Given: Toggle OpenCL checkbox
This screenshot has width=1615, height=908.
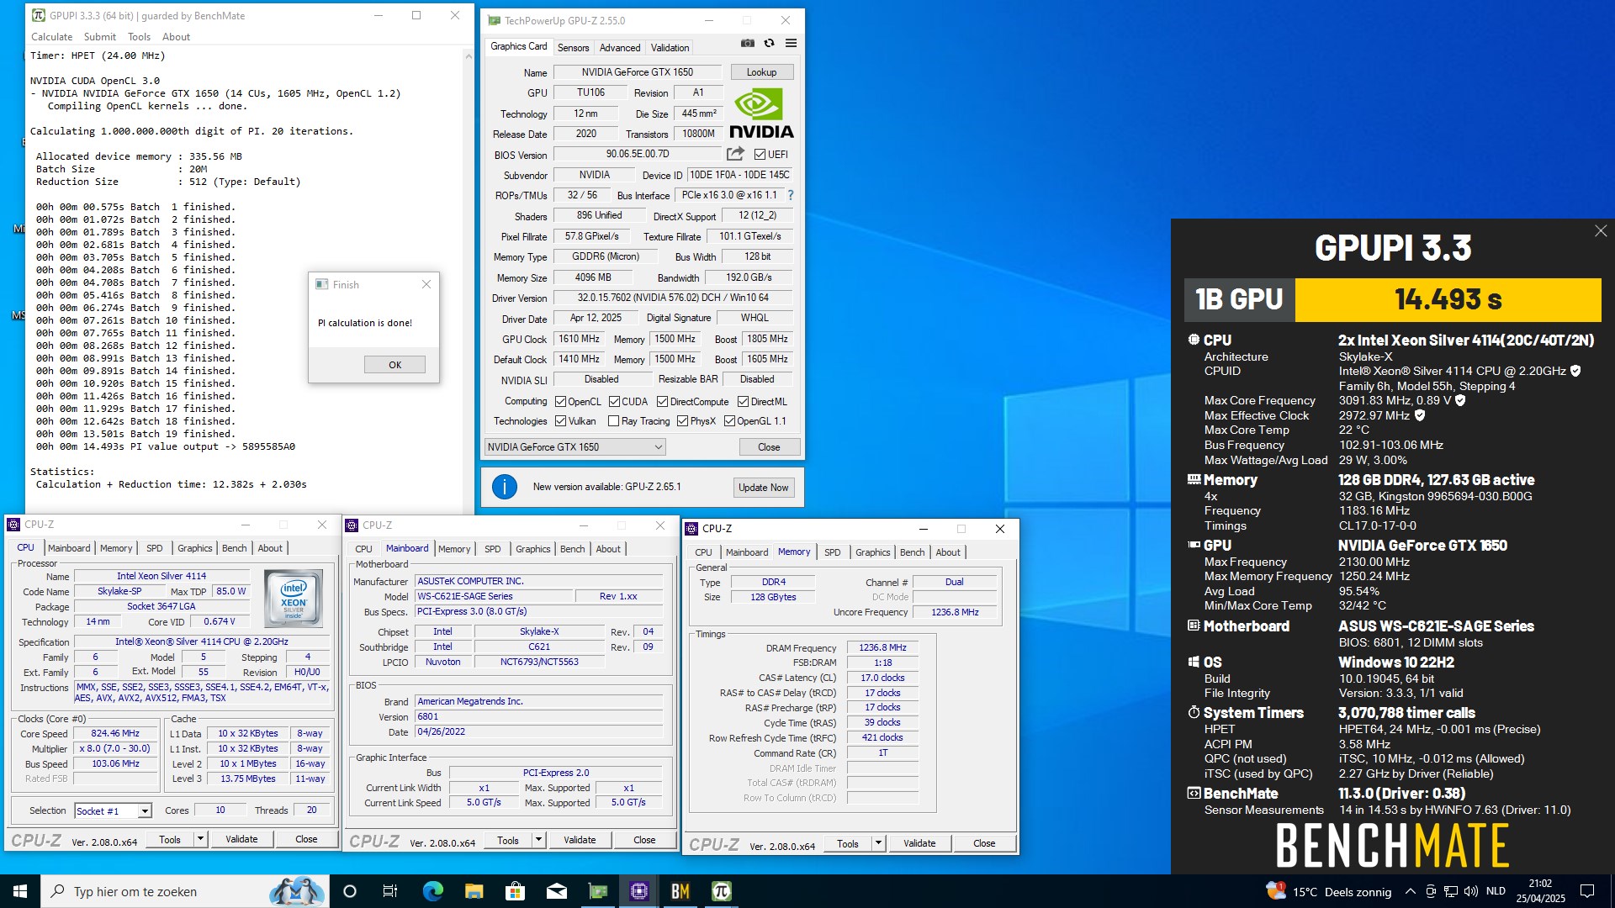Looking at the screenshot, I should point(560,402).
